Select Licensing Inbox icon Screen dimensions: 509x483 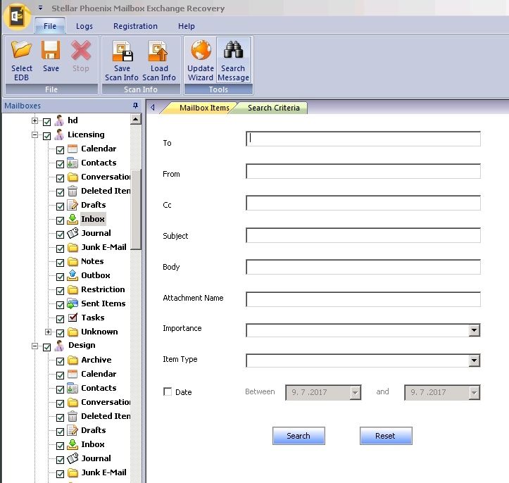[x=73, y=219]
